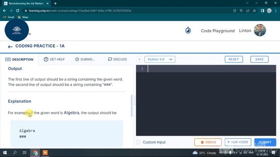Click the open-in-app icon in address bar
Viewport: 280px width, 157px height.
(x=234, y=10)
